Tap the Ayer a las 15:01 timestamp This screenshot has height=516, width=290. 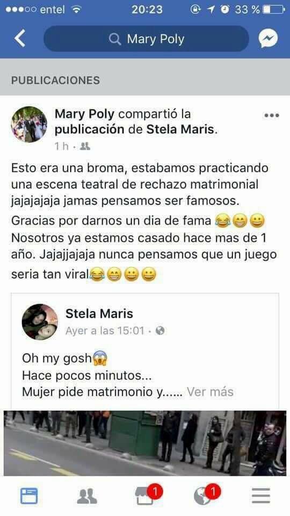(105, 331)
